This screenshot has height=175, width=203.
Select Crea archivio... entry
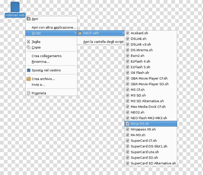52,79
